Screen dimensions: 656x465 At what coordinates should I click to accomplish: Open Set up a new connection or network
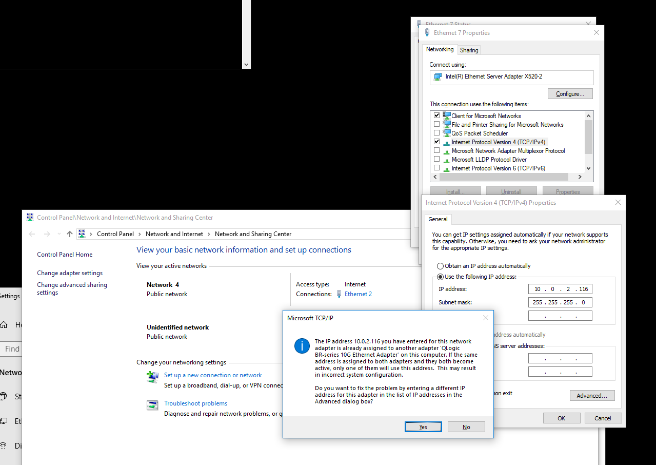coord(213,375)
